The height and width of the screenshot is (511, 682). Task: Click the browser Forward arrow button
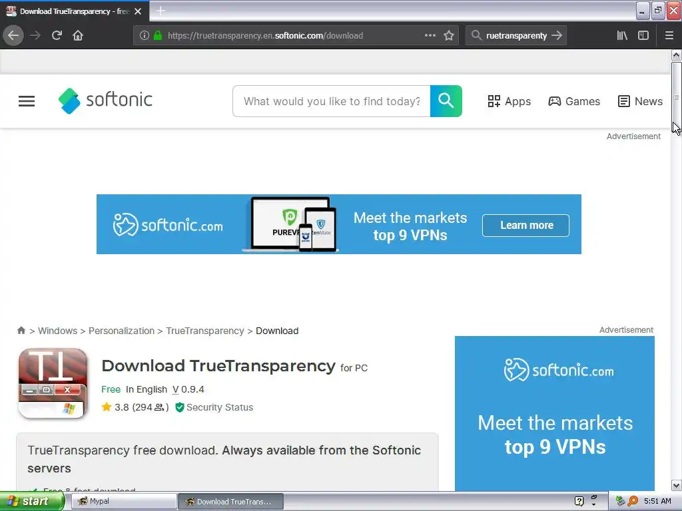point(35,35)
